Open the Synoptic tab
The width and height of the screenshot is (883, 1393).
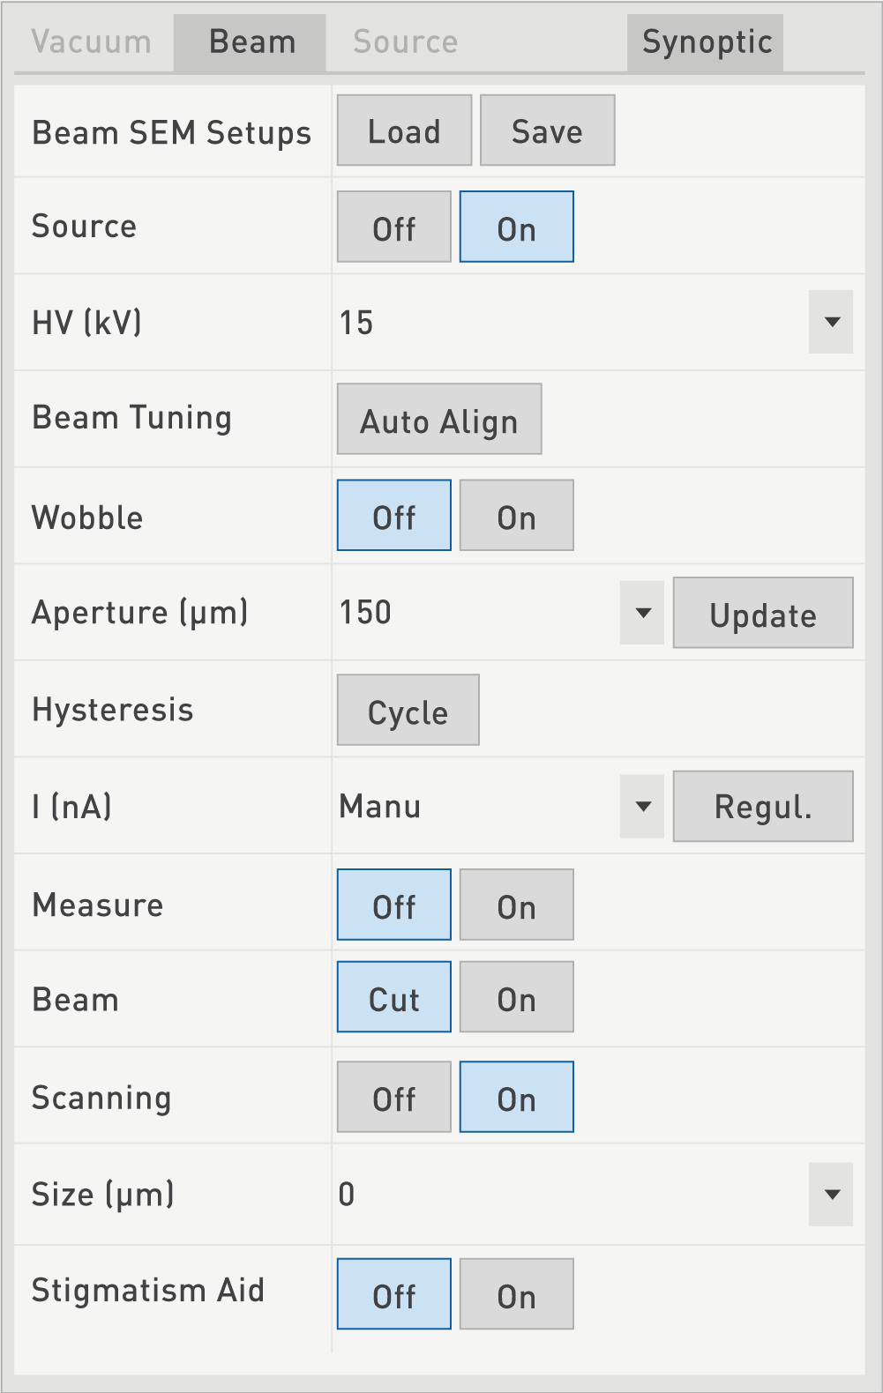click(x=706, y=42)
